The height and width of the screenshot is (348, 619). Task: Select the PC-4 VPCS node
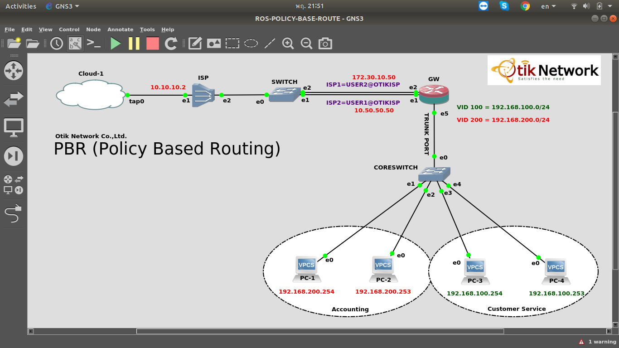tap(556, 271)
